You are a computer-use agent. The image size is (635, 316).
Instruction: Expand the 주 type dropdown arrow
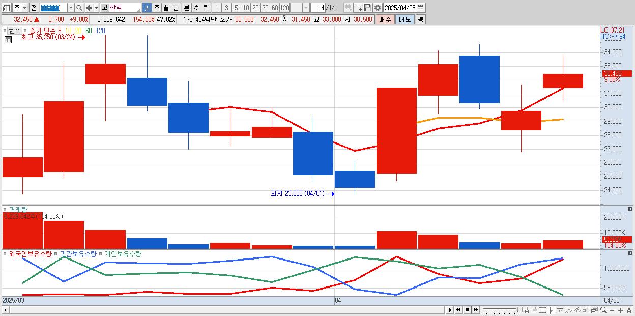coord(24,8)
